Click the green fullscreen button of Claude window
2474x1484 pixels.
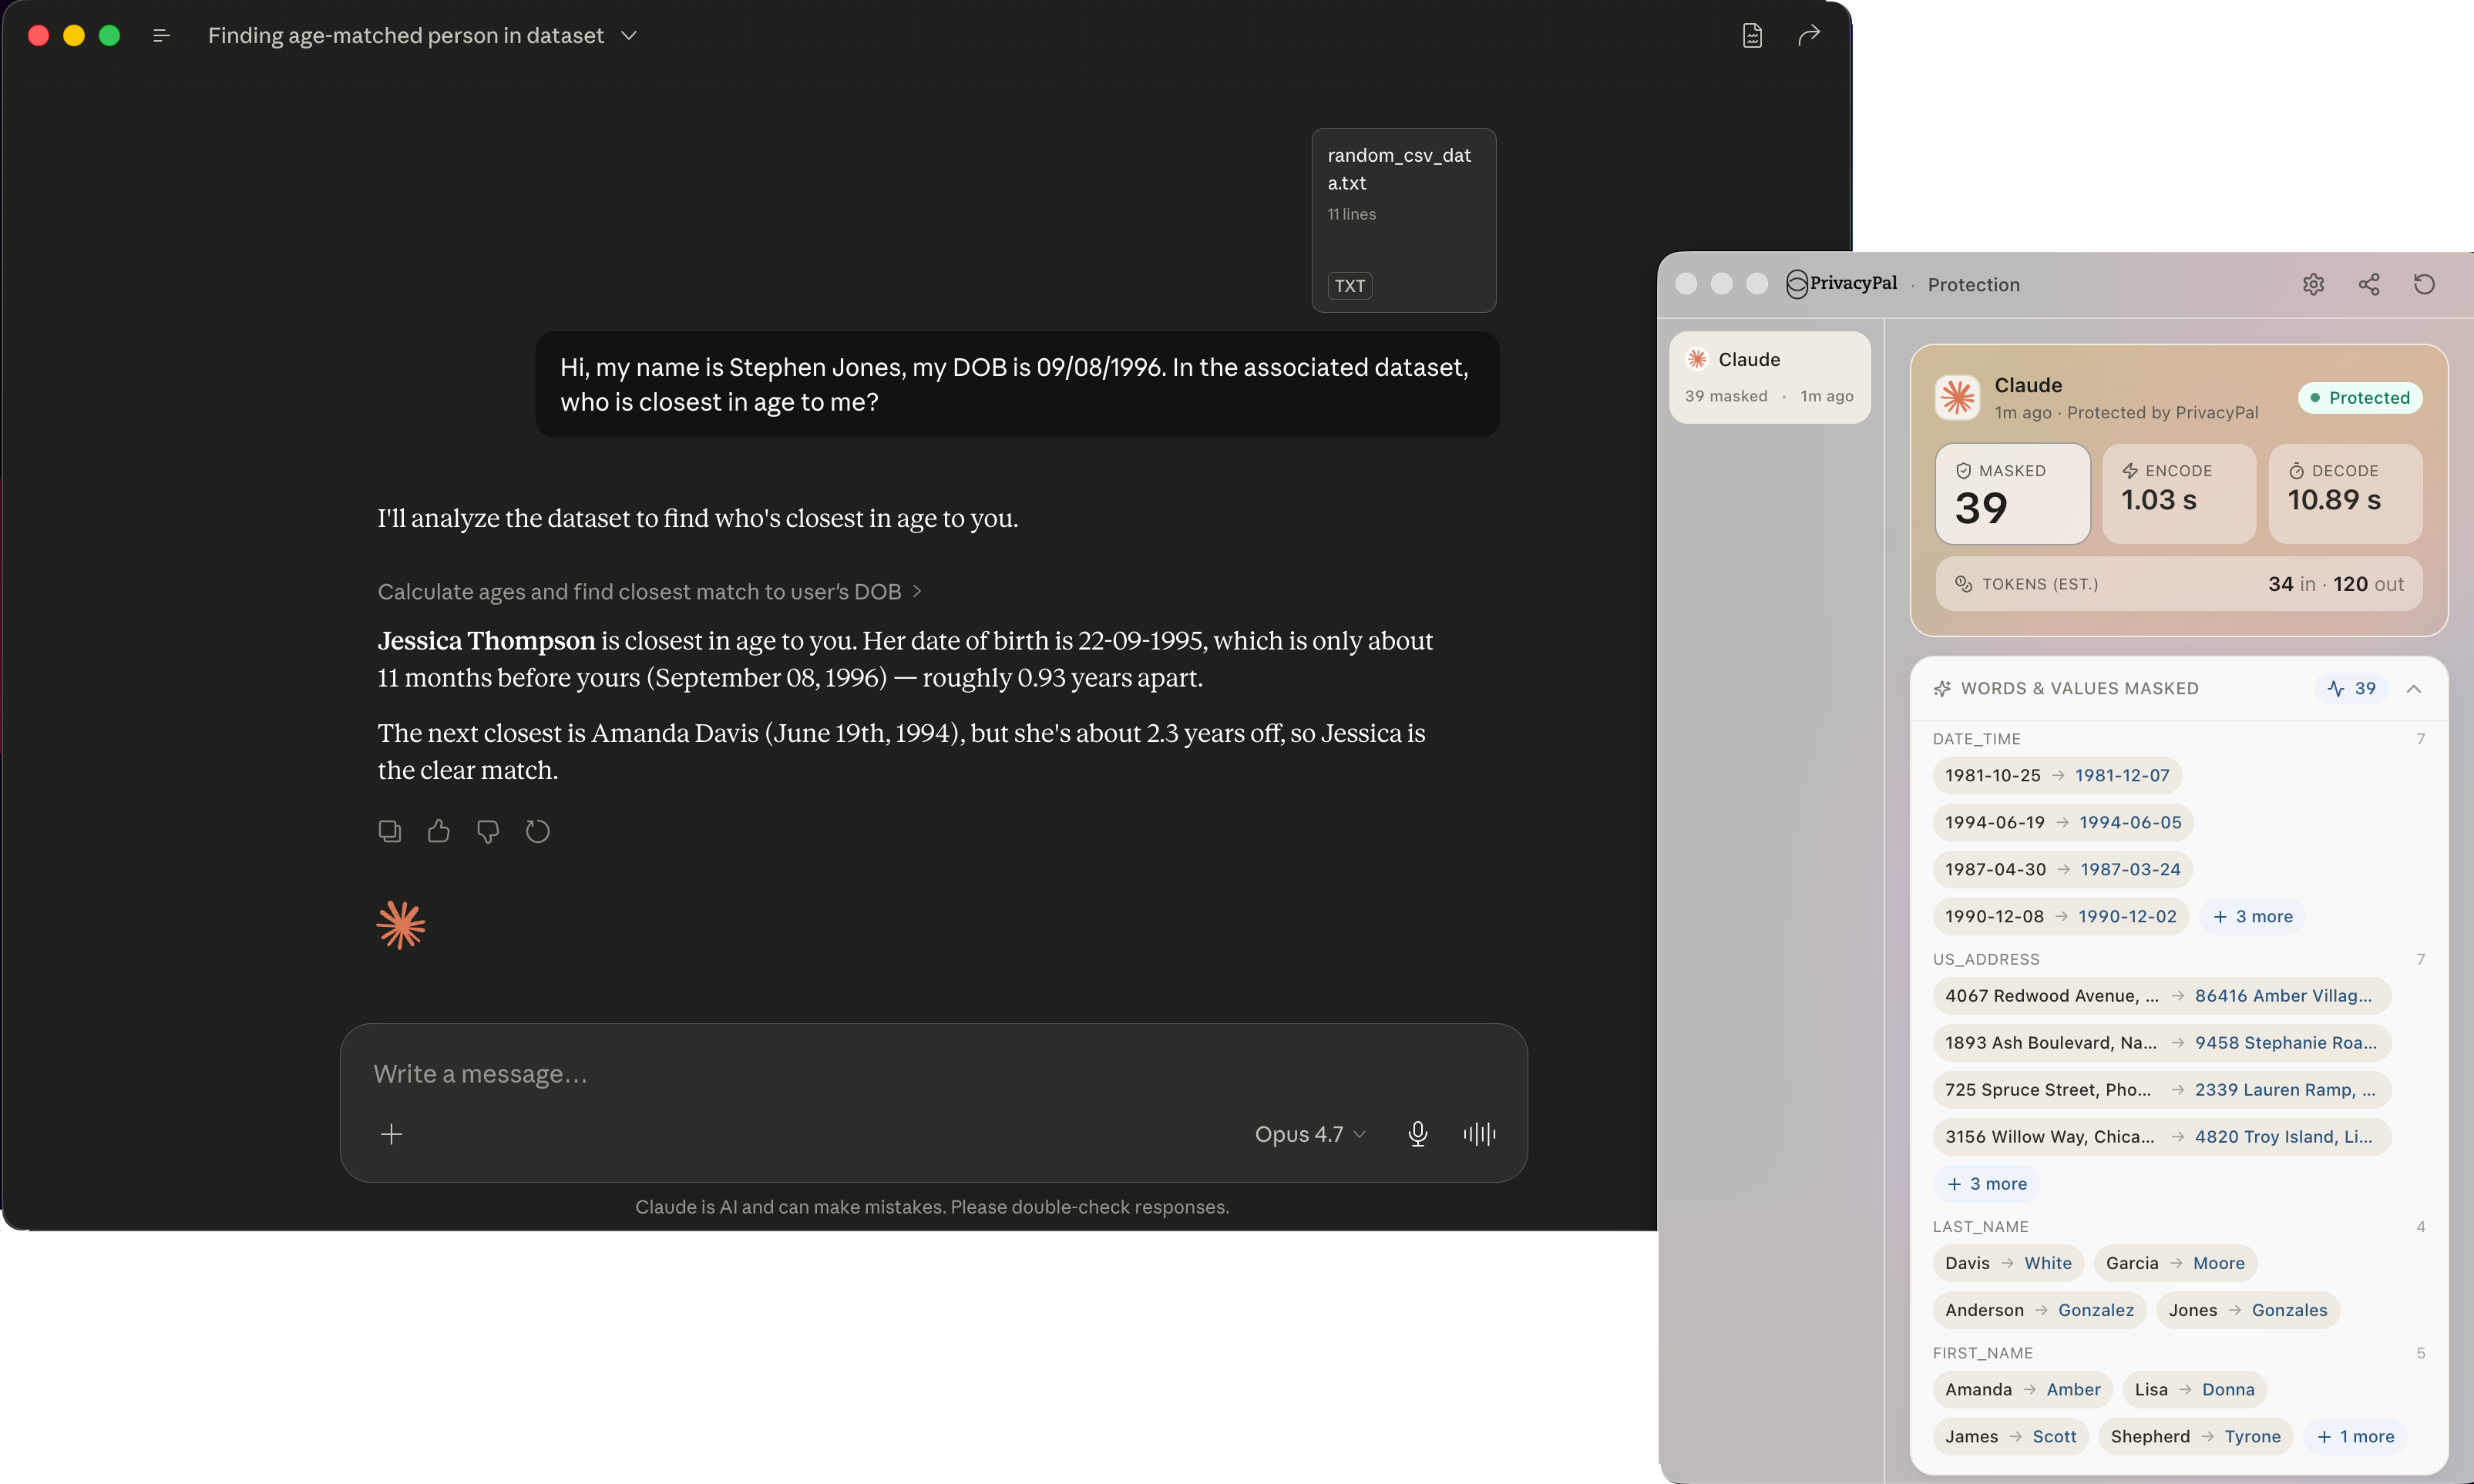[110, 36]
